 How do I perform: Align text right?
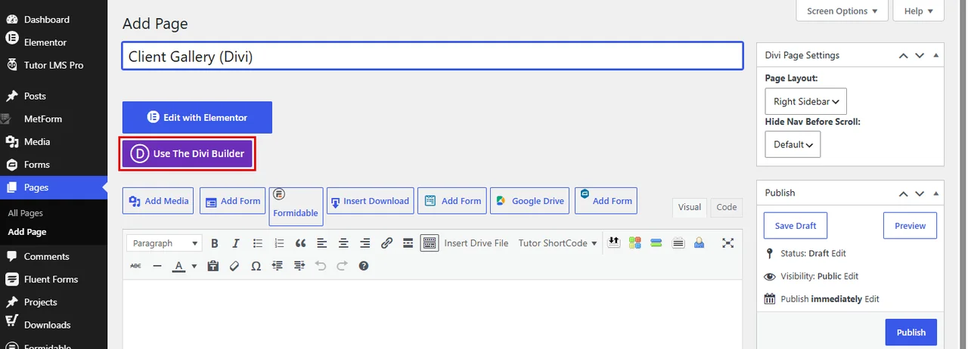365,243
